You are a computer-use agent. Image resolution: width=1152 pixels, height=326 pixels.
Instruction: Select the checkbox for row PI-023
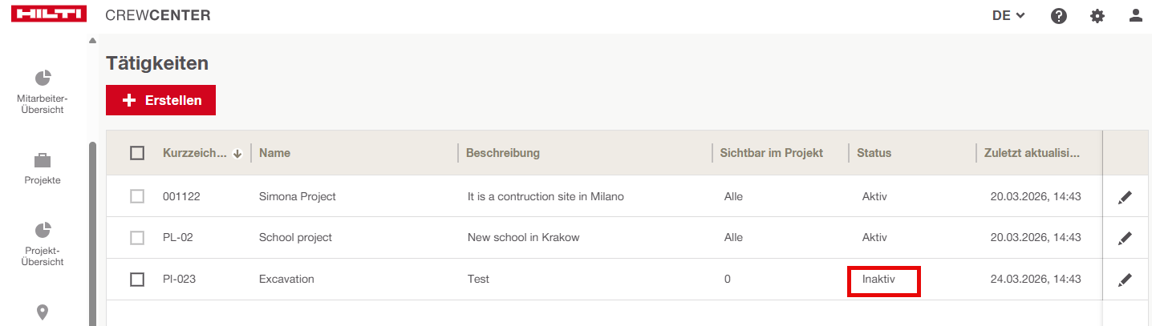(137, 280)
